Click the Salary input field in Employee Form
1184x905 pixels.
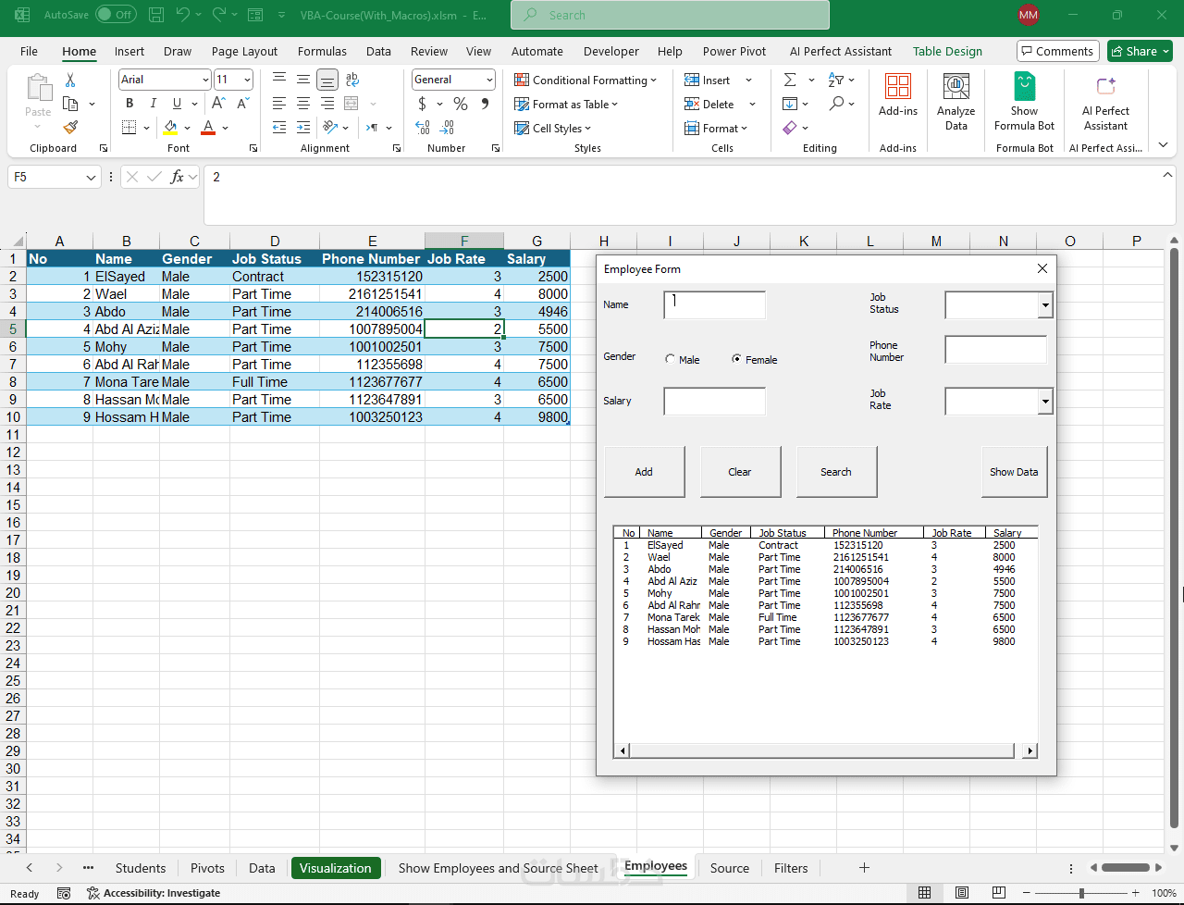(x=714, y=401)
